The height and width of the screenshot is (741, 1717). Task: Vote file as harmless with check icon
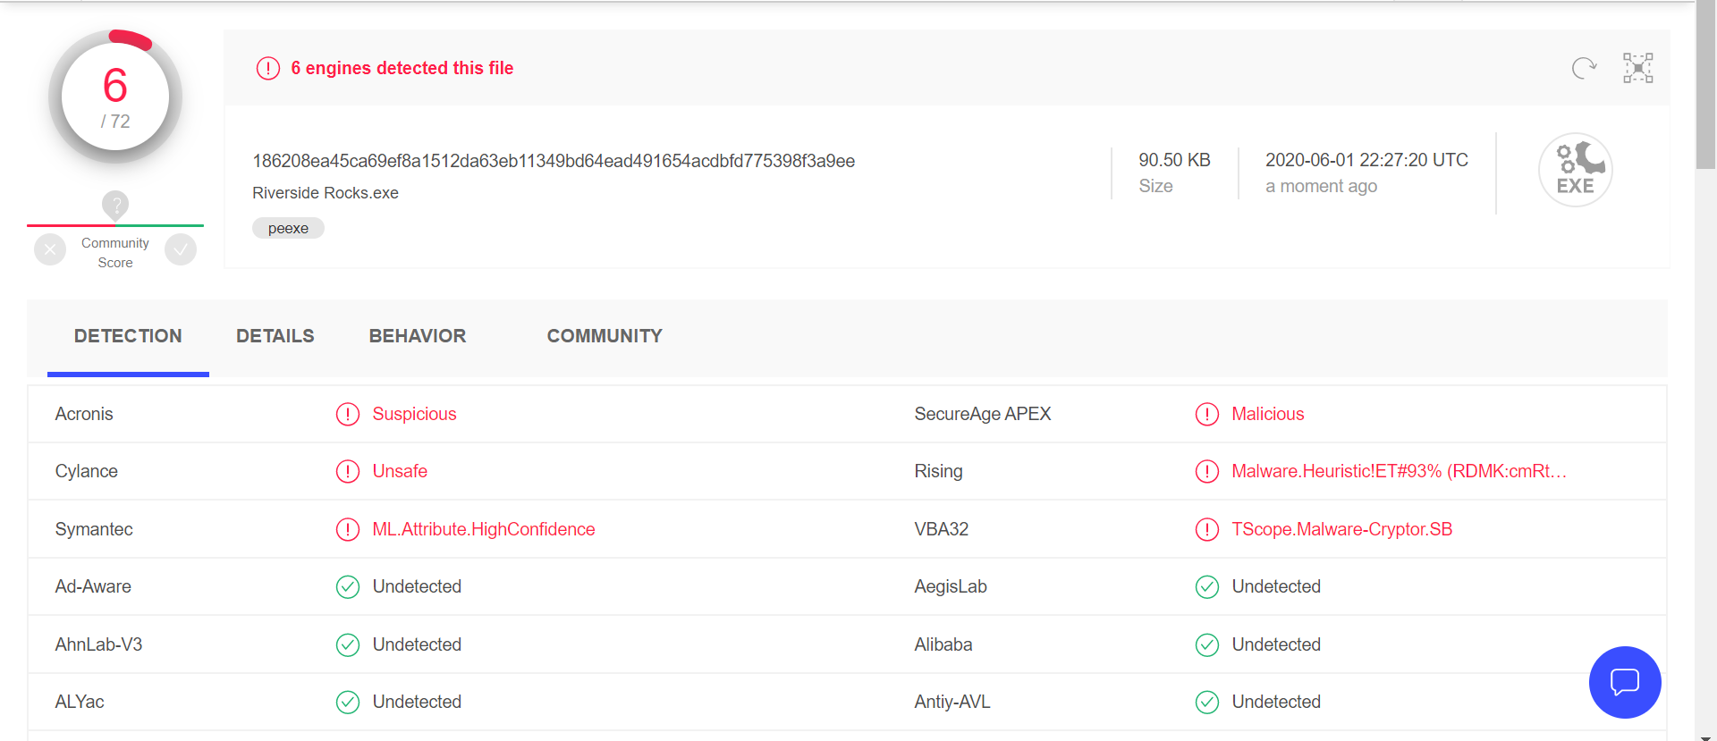(181, 250)
